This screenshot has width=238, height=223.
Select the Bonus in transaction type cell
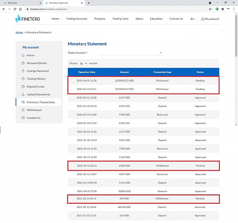(x=162, y=191)
